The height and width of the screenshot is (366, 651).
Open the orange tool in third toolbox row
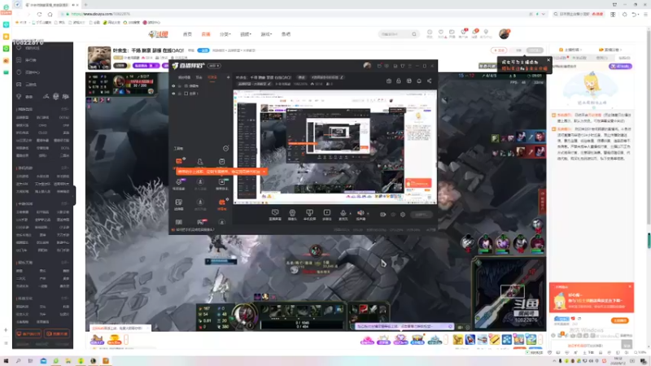[221, 203]
